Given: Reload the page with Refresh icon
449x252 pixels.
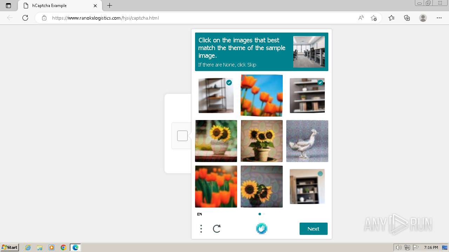Looking at the screenshot, I should [x=25, y=18].
